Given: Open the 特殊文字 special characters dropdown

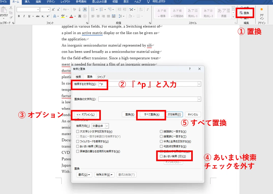Looking at the screenshot, I should [x=104, y=175].
